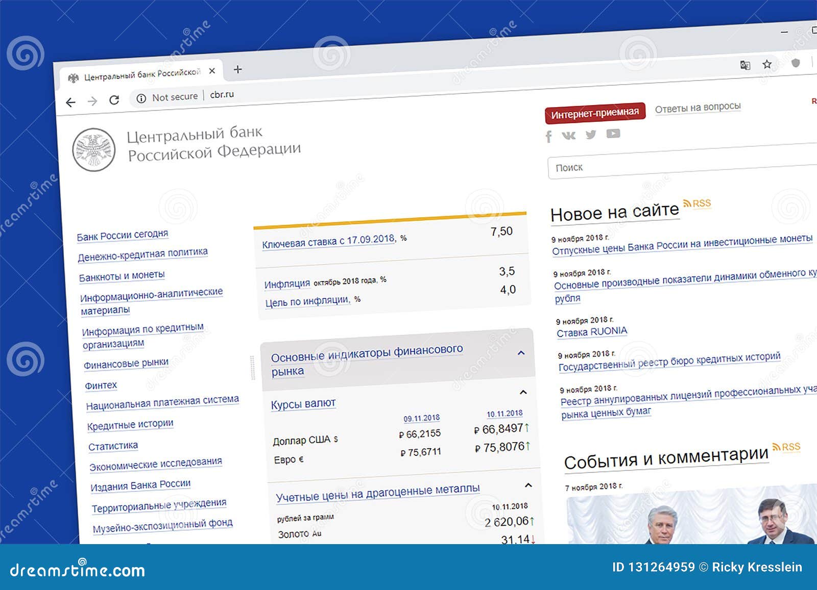Click the dollar rate ₽ 66,8497

(498, 429)
